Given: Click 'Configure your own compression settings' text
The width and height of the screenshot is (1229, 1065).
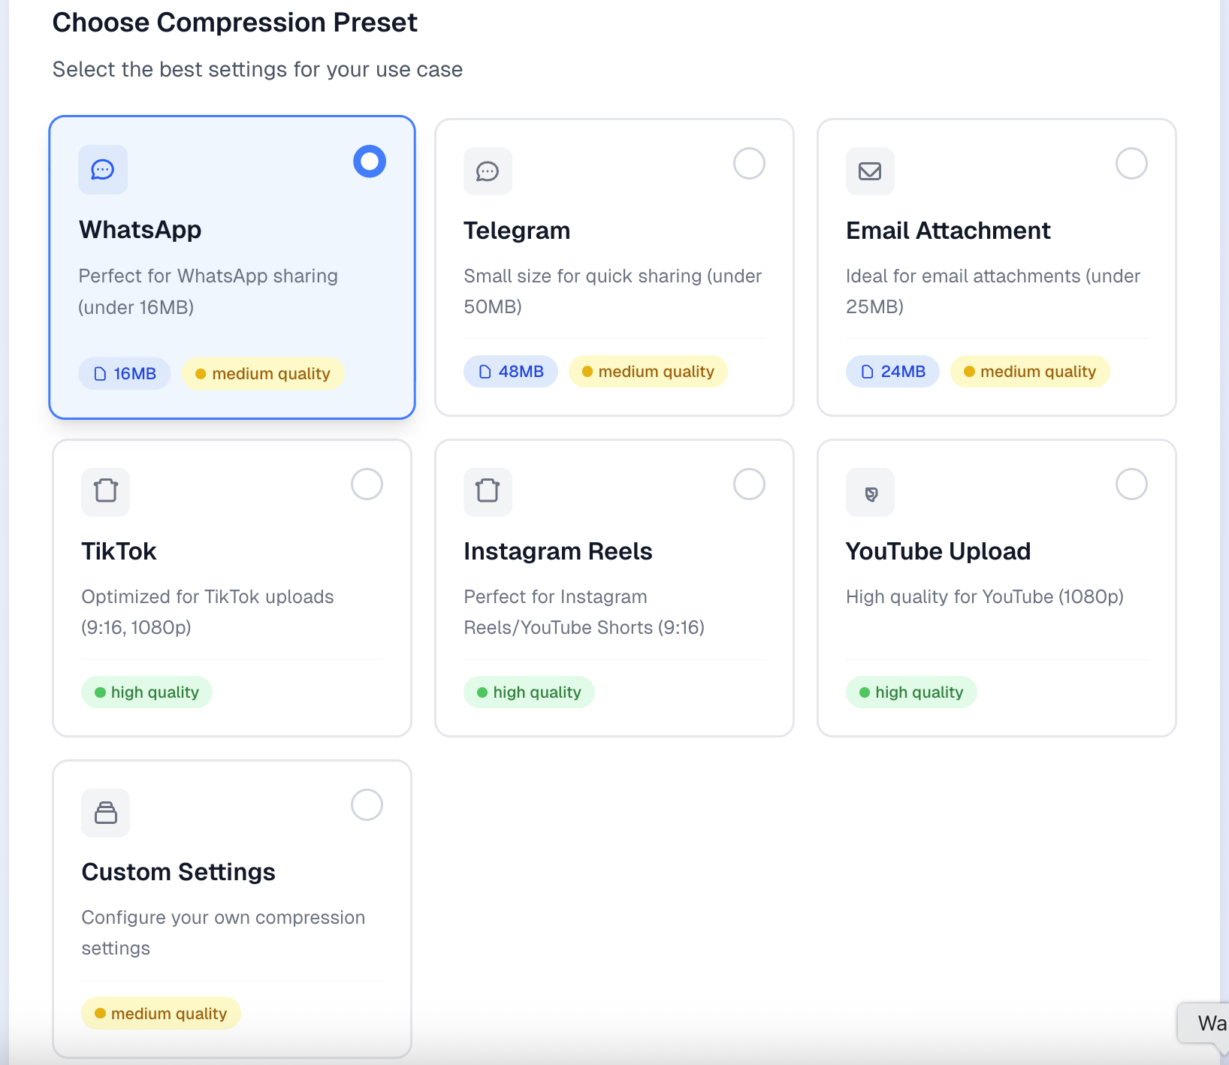Looking at the screenshot, I should 223,933.
